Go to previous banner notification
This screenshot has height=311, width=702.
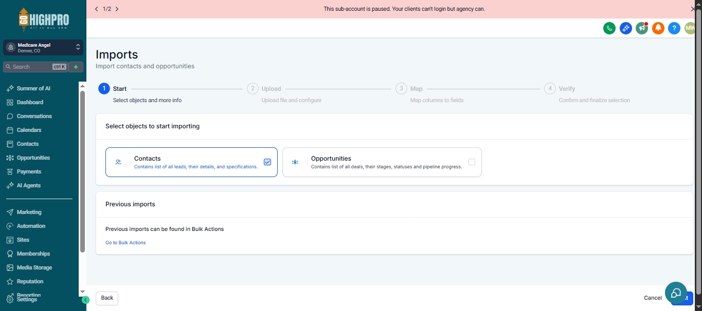pos(97,9)
